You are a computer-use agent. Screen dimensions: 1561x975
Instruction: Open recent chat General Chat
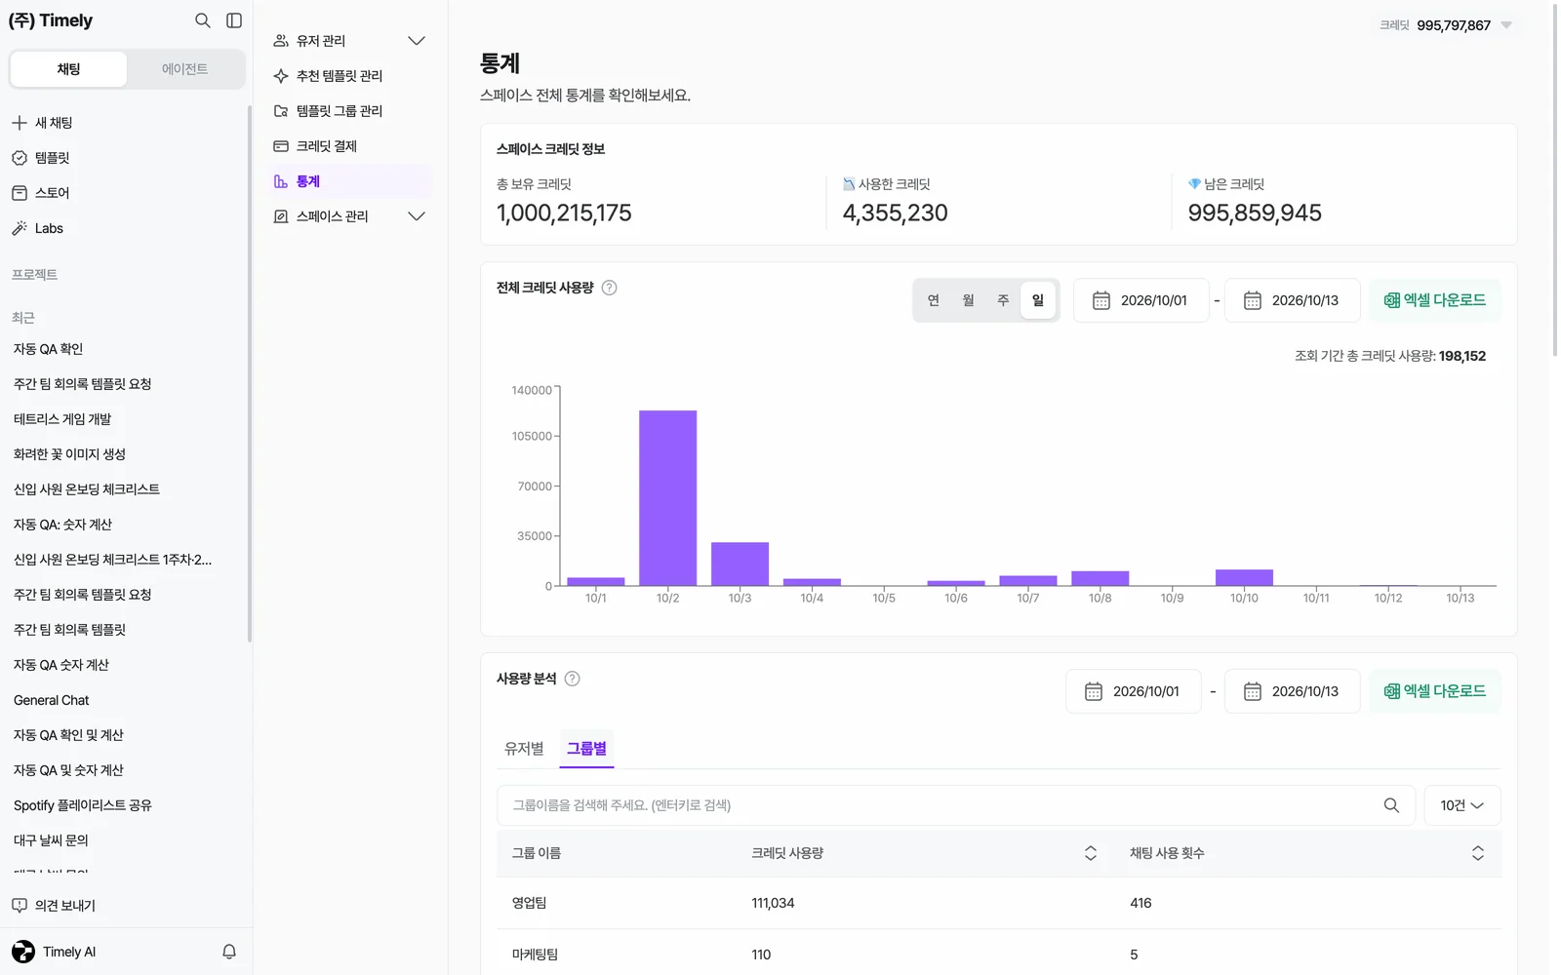click(x=52, y=700)
